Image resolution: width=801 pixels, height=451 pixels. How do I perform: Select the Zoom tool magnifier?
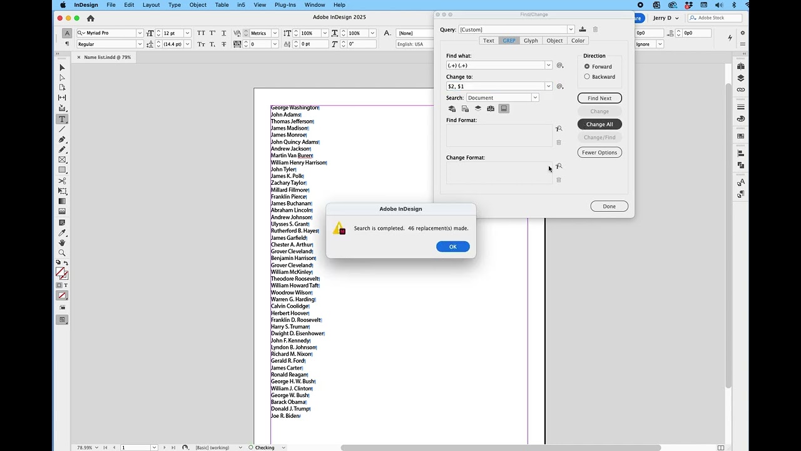coord(62,253)
